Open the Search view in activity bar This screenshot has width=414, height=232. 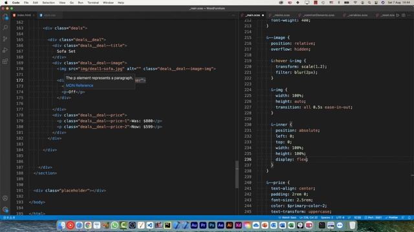coord(5,28)
